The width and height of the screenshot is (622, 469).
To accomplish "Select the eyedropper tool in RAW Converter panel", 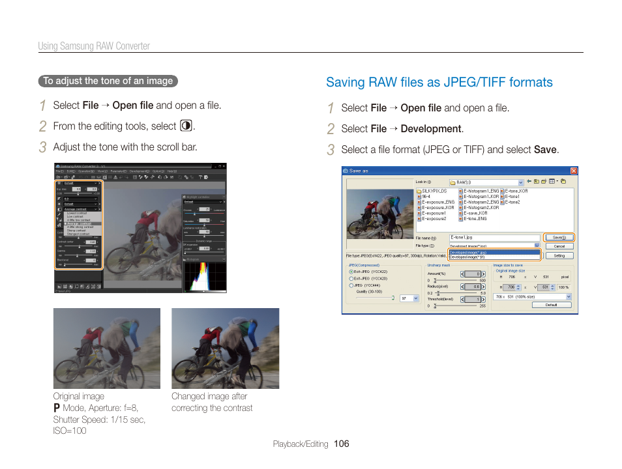I will coord(59,214).
